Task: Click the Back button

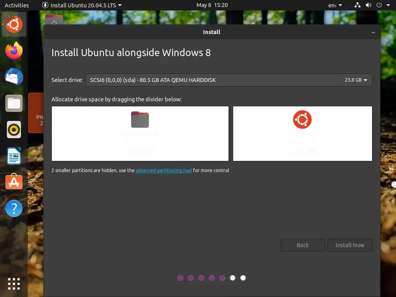Action: (x=302, y=245)
